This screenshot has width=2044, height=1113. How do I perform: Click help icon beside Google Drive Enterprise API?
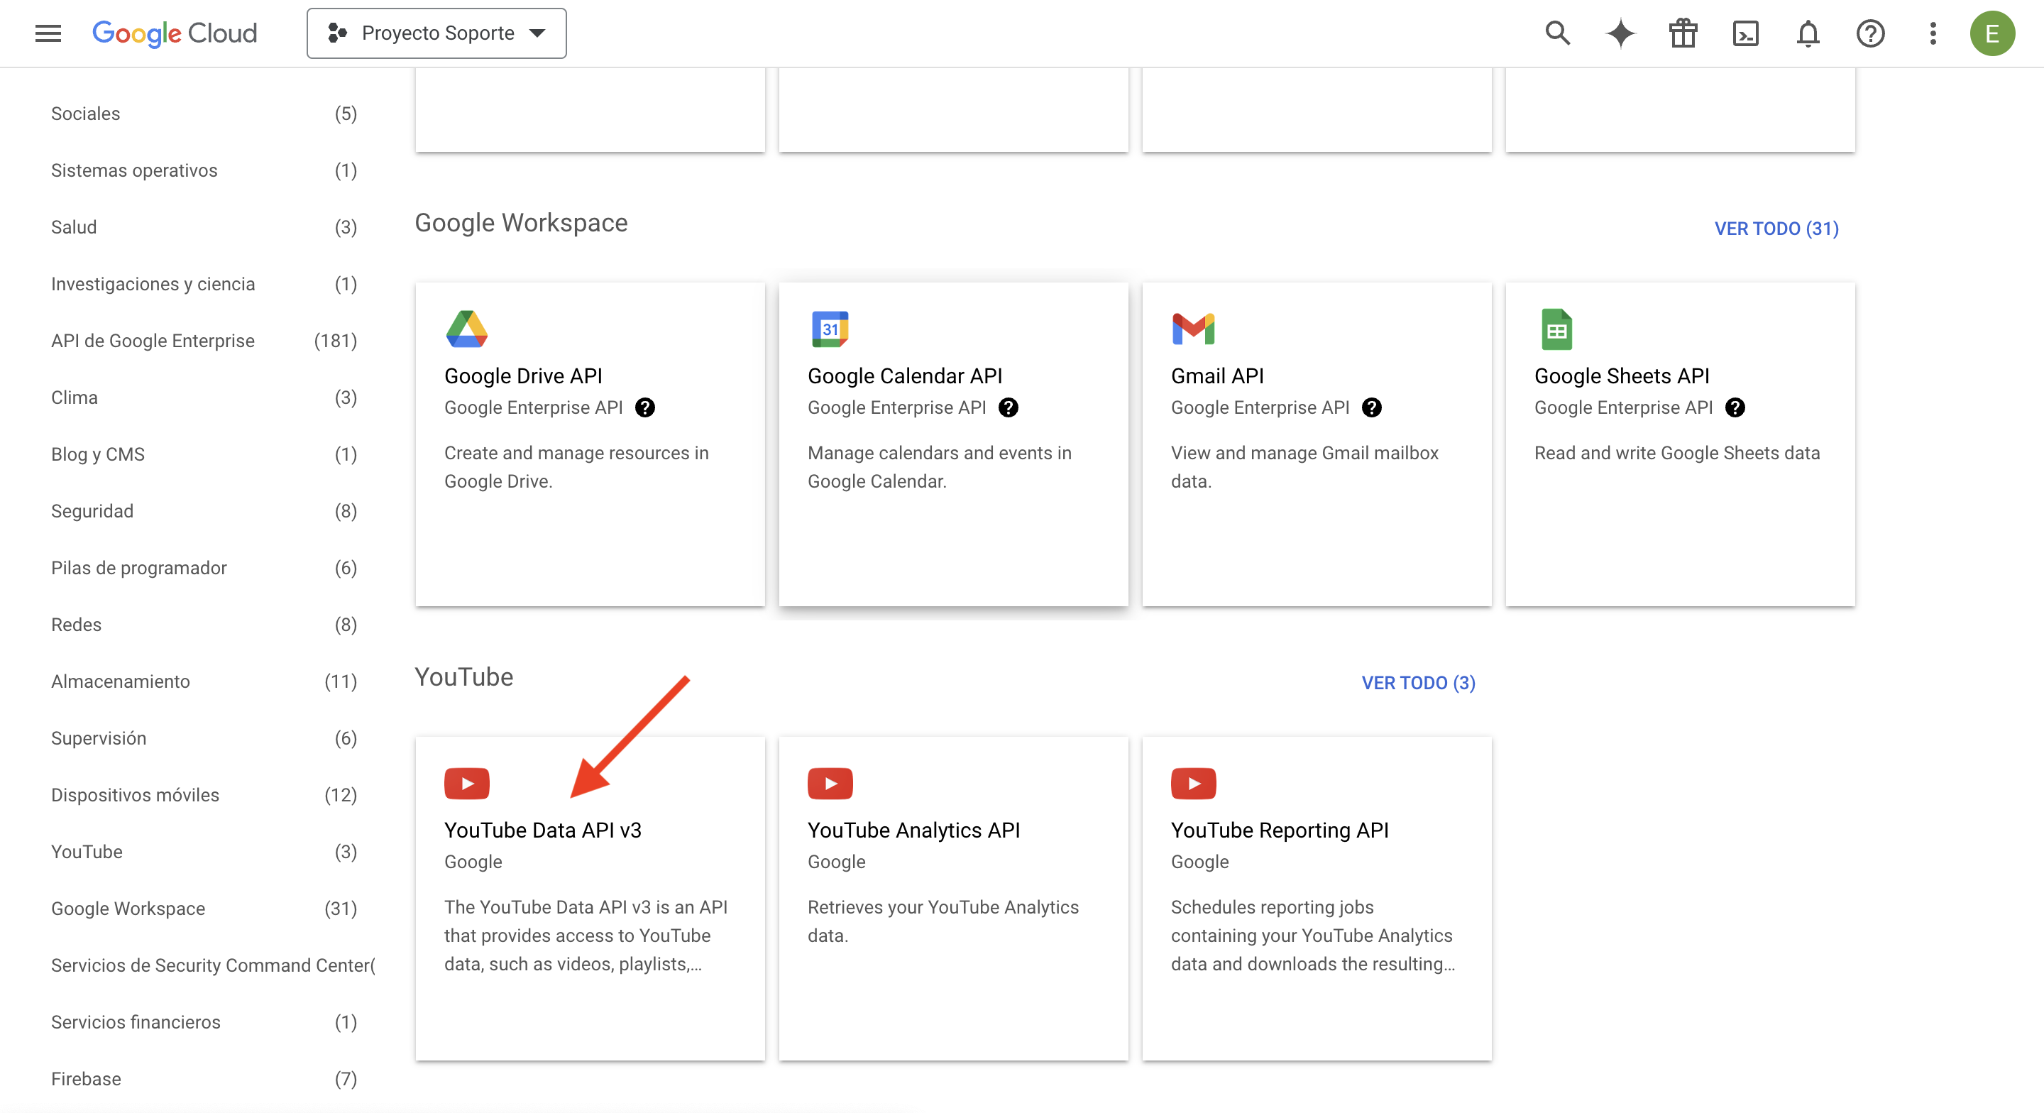click(x=645, y=407)
